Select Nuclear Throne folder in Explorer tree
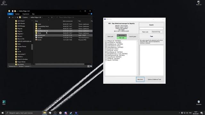205x115 pixels. (20, 47)
